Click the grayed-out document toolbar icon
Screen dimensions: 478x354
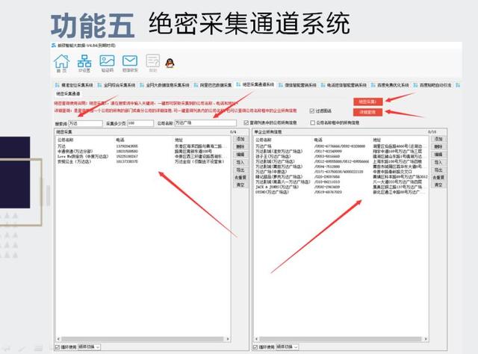click(x=152, y=62)
